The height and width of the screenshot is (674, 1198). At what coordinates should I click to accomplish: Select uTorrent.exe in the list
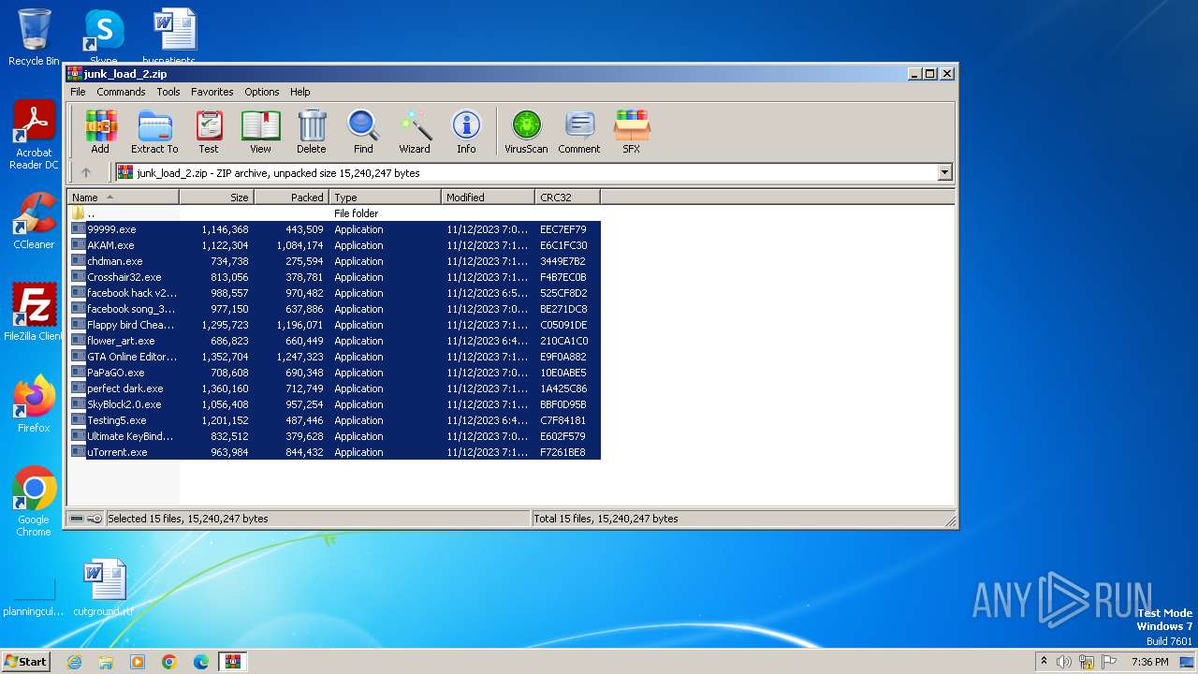(335, 452)
